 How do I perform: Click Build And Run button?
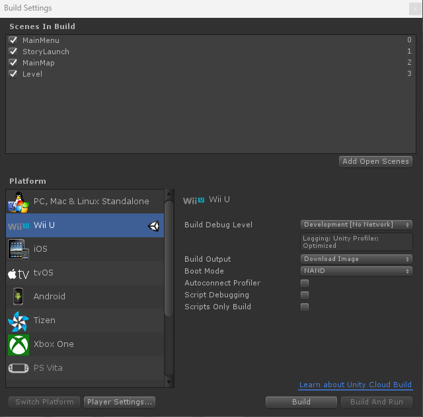(377, 402)
